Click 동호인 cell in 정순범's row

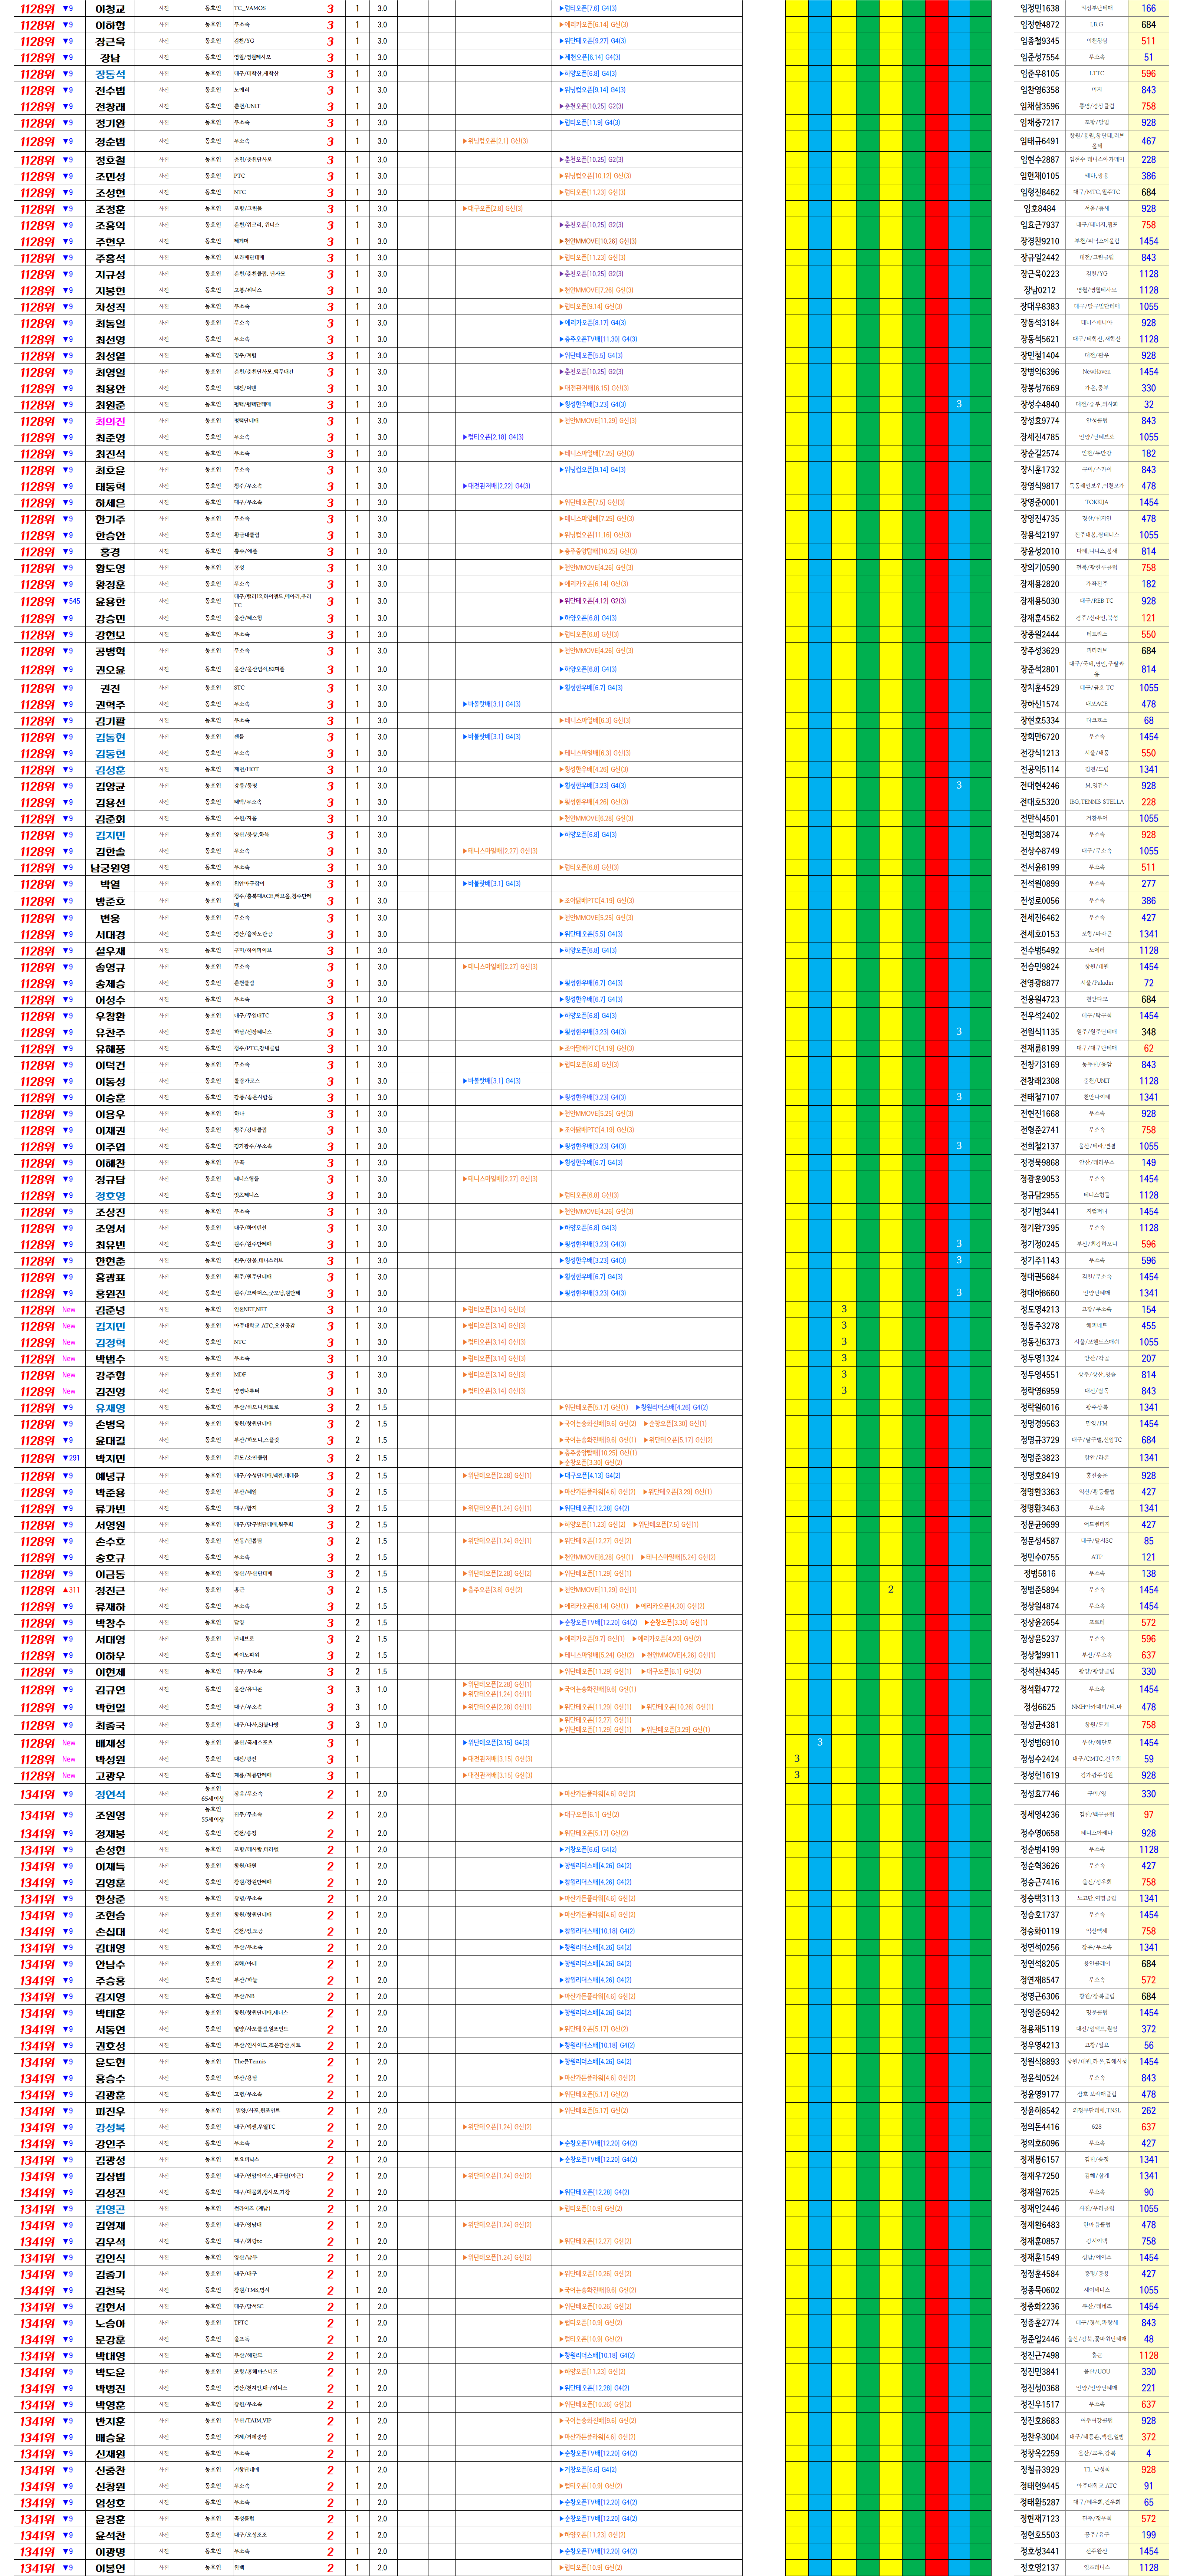pyautogui.click(x=212, y=141)
